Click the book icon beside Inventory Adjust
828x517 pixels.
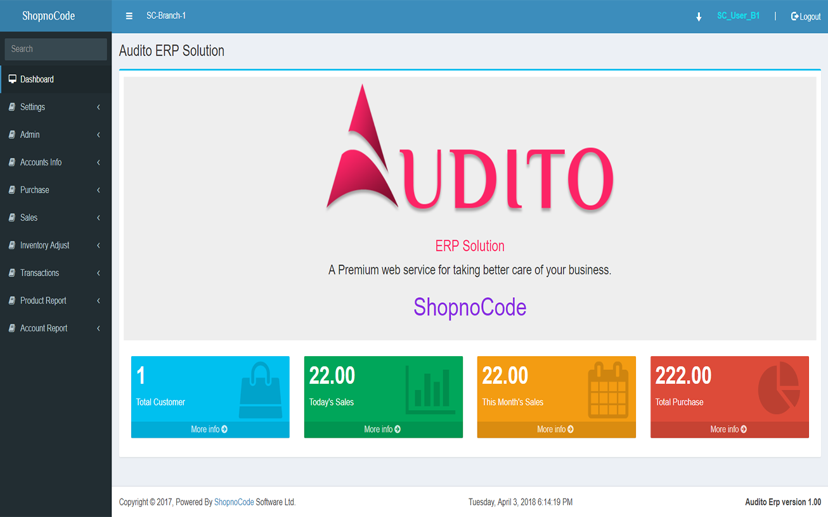tap(12, 245)
